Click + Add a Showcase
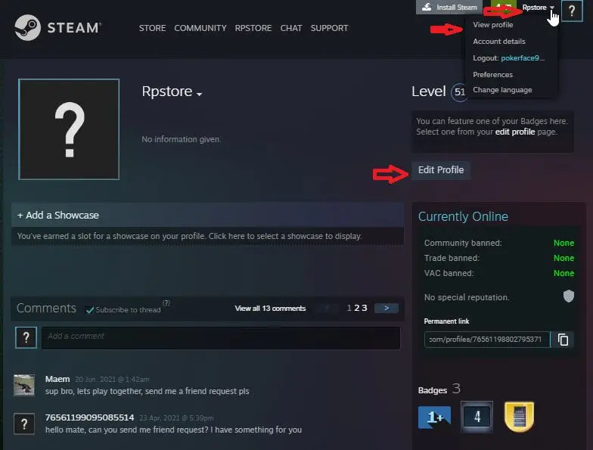593x450 pixels. [57, 215]
